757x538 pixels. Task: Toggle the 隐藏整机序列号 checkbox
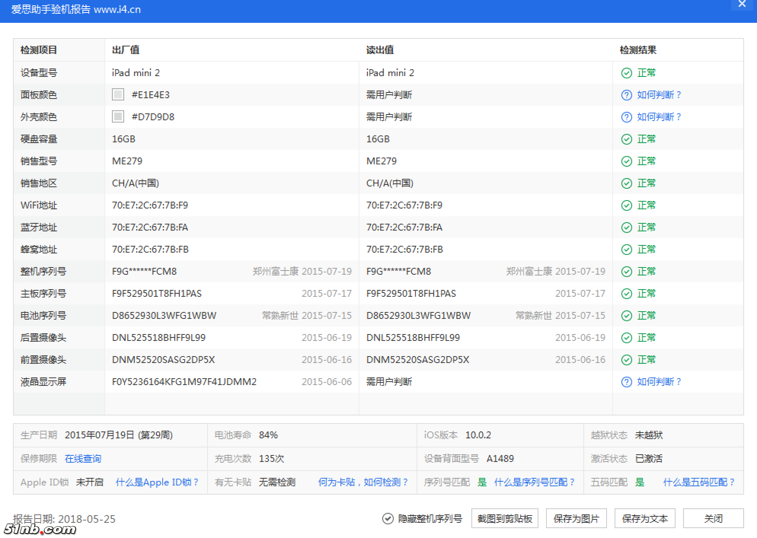[388, 519]
